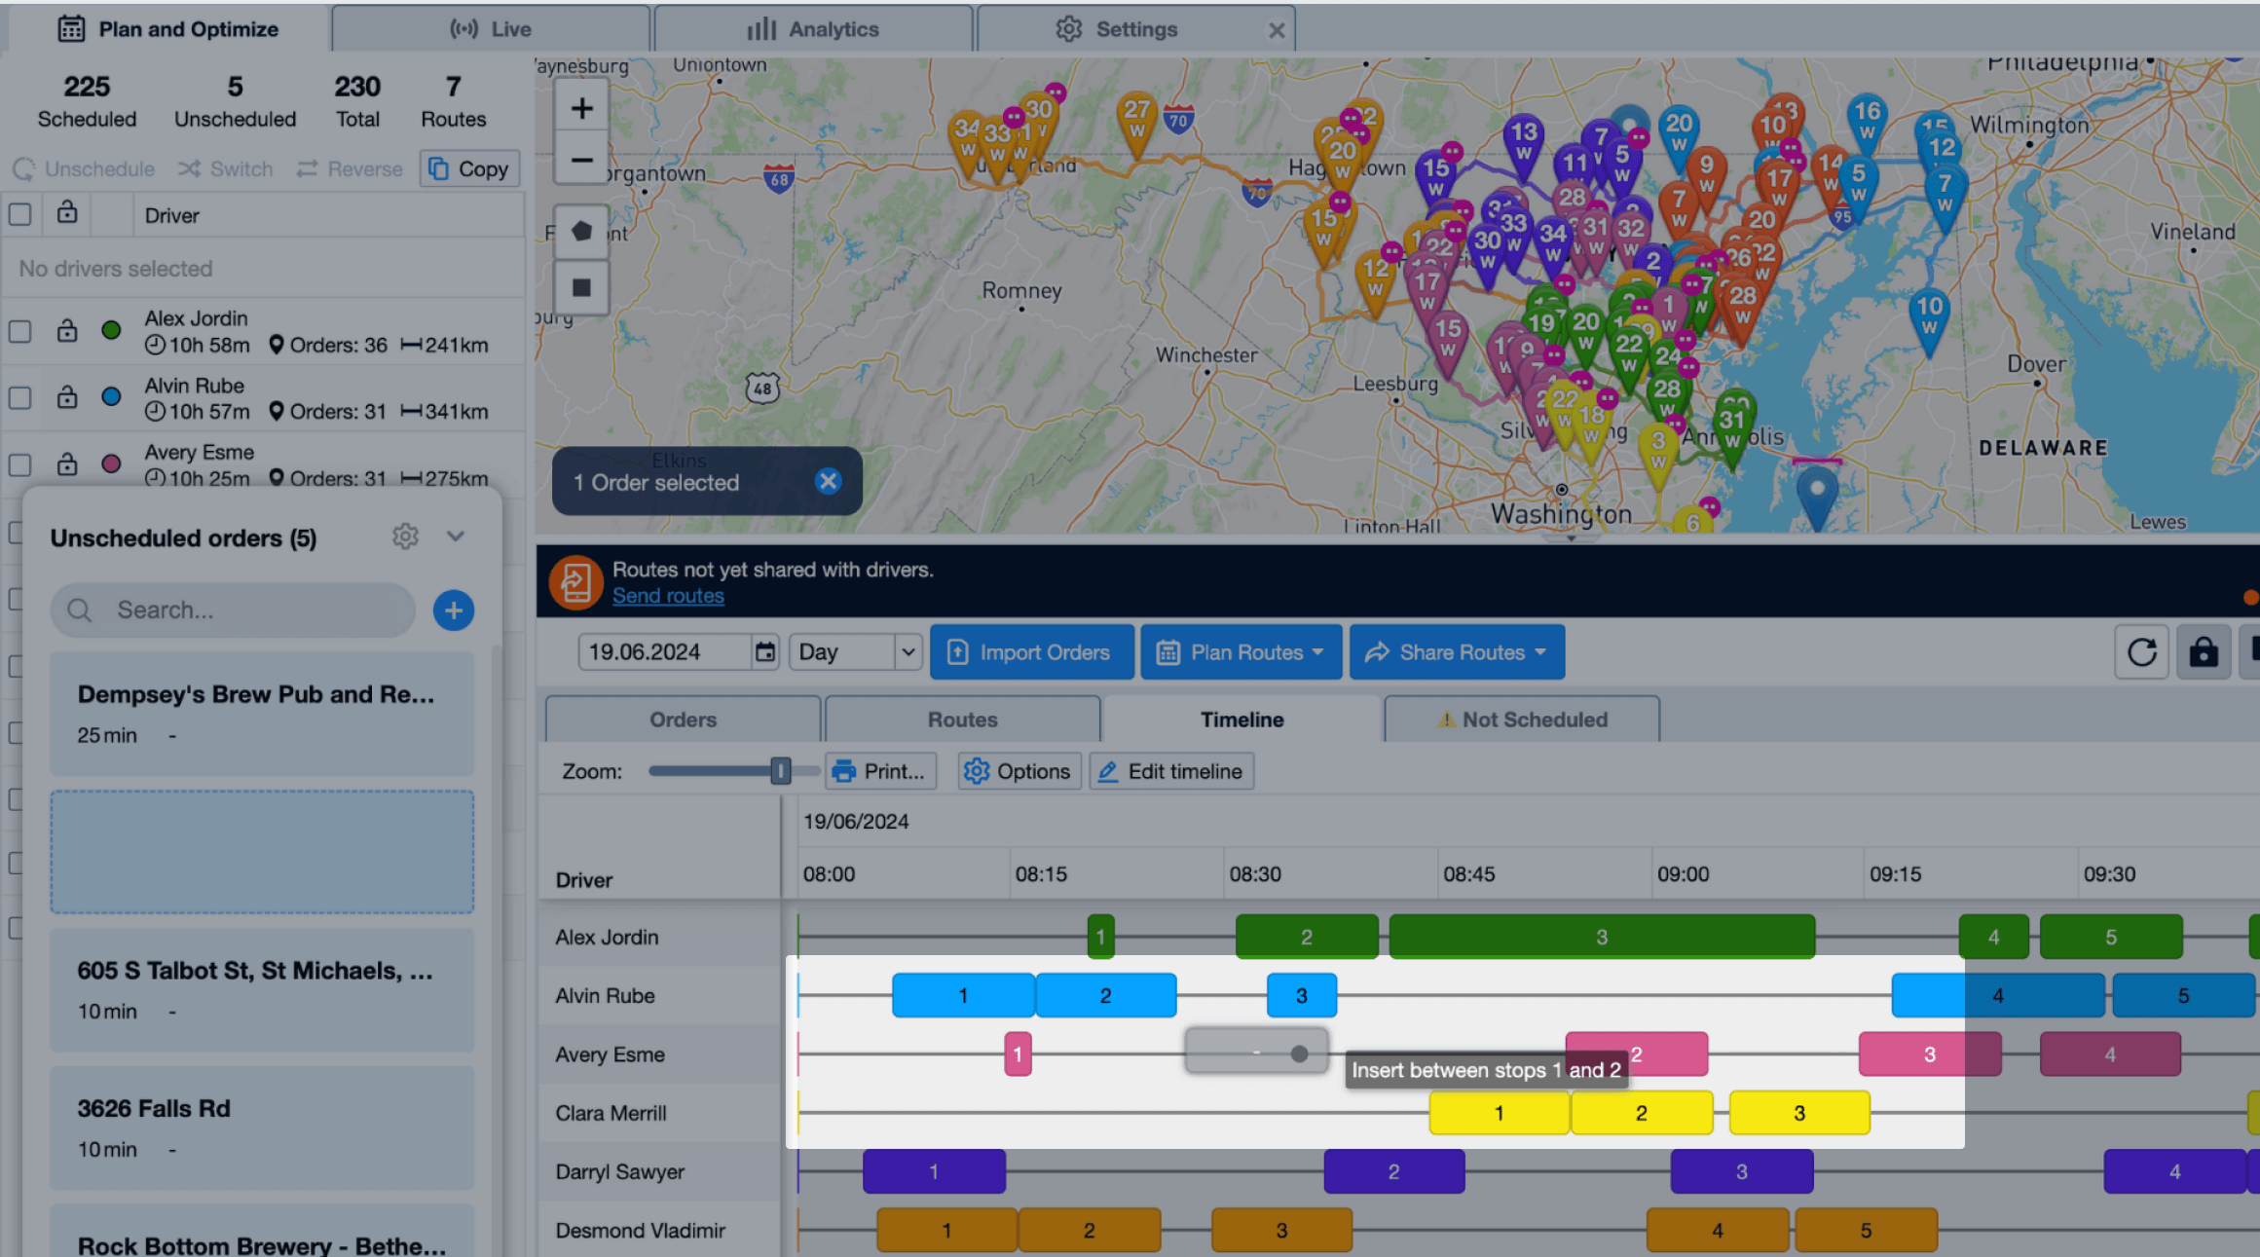Image resolution: width=2260 pixels, height=1257 pixels.
Task: Click Edit timeline pencil icon
Action: (1108, 770)
